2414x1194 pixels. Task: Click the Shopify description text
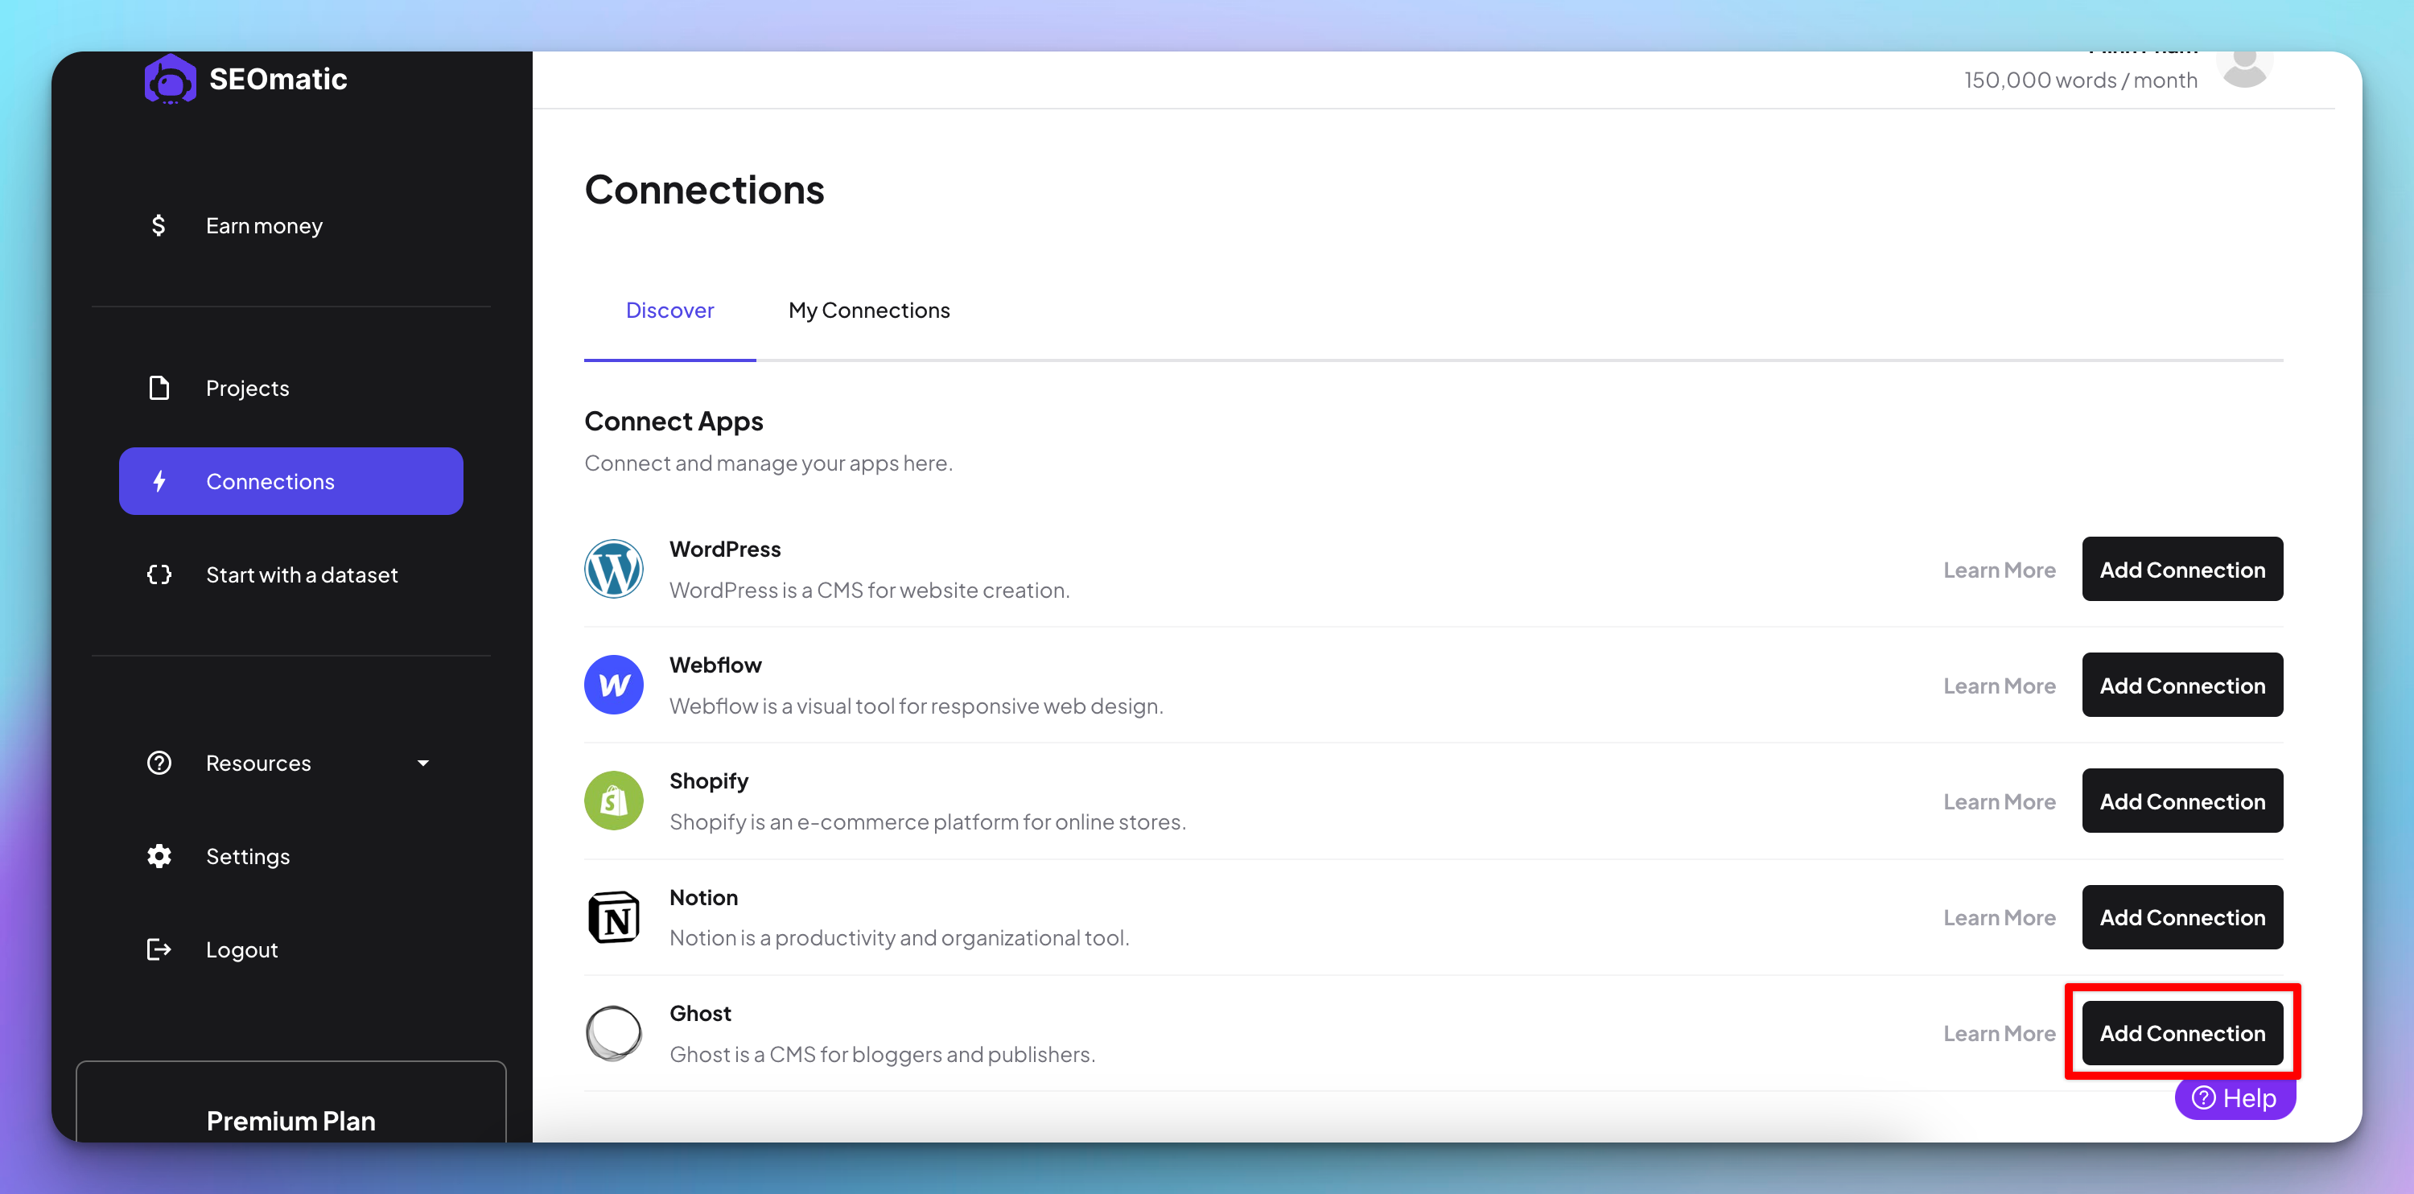[928, 822]
